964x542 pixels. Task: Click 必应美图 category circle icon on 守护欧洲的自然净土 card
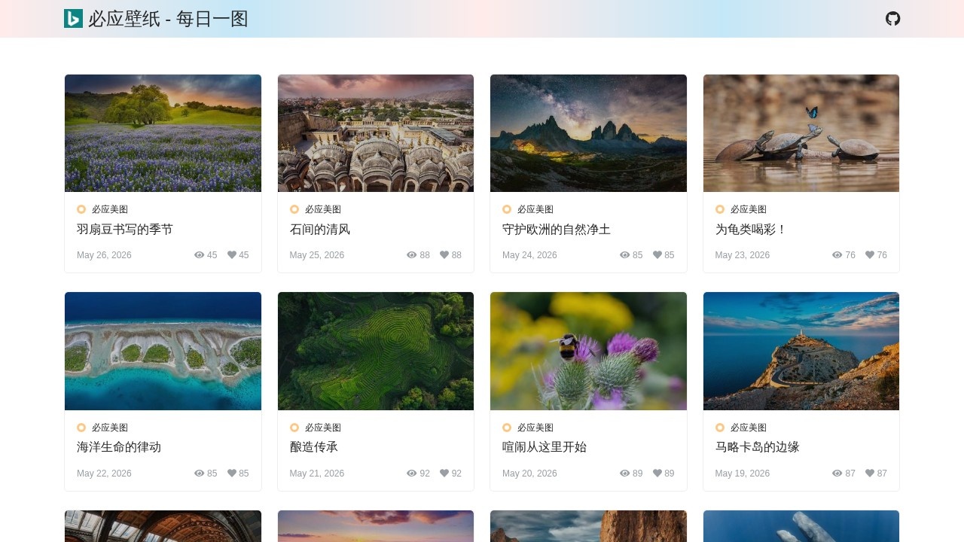click(507, 209)
